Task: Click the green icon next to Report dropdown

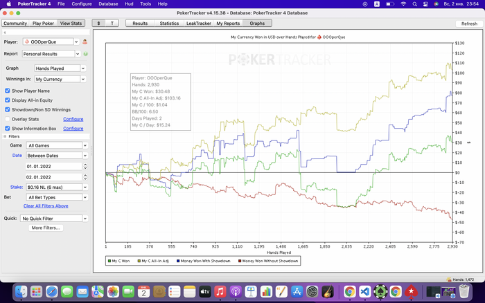Action: 86,54
